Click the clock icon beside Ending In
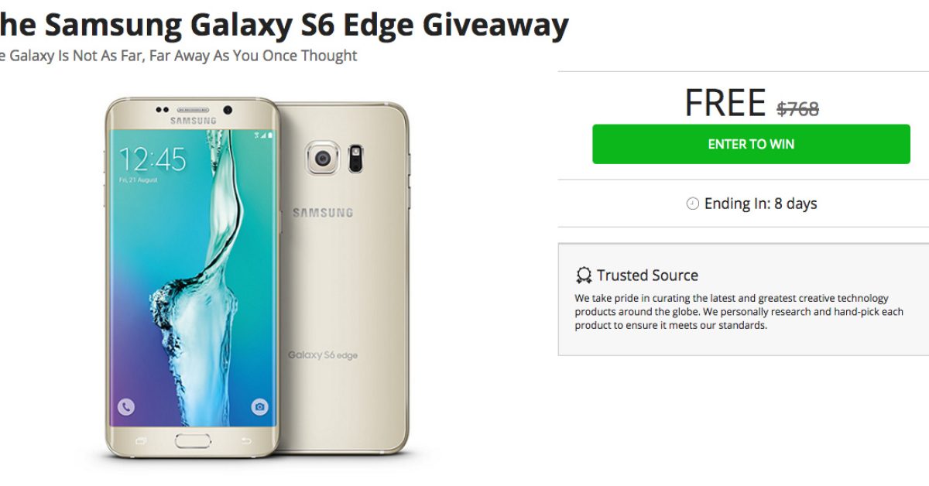929x486 pixels. tap(692, 204)
